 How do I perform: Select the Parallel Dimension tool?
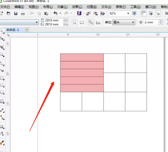click(x=2, y=110)
